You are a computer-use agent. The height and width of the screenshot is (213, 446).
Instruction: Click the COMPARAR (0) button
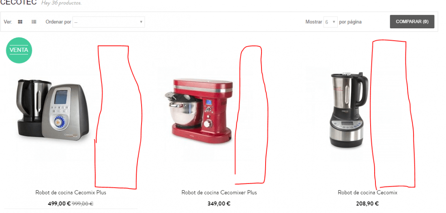412,21
